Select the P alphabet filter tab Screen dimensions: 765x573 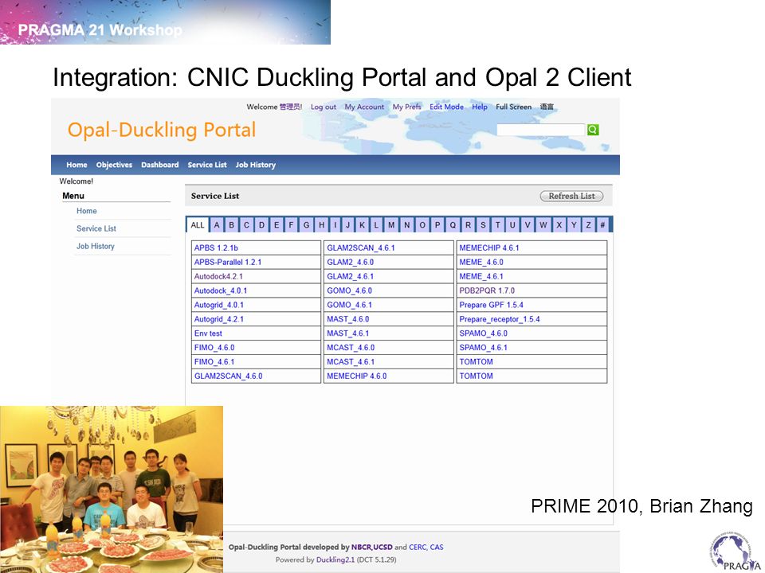point(437,224)
